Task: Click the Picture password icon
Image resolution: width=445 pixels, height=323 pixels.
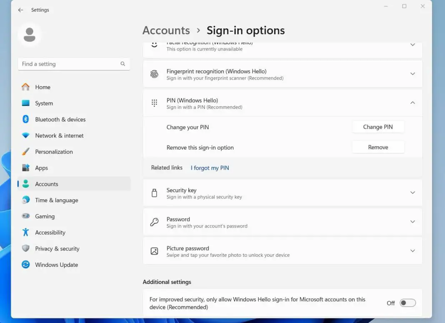Action: [x=155, y=251]
